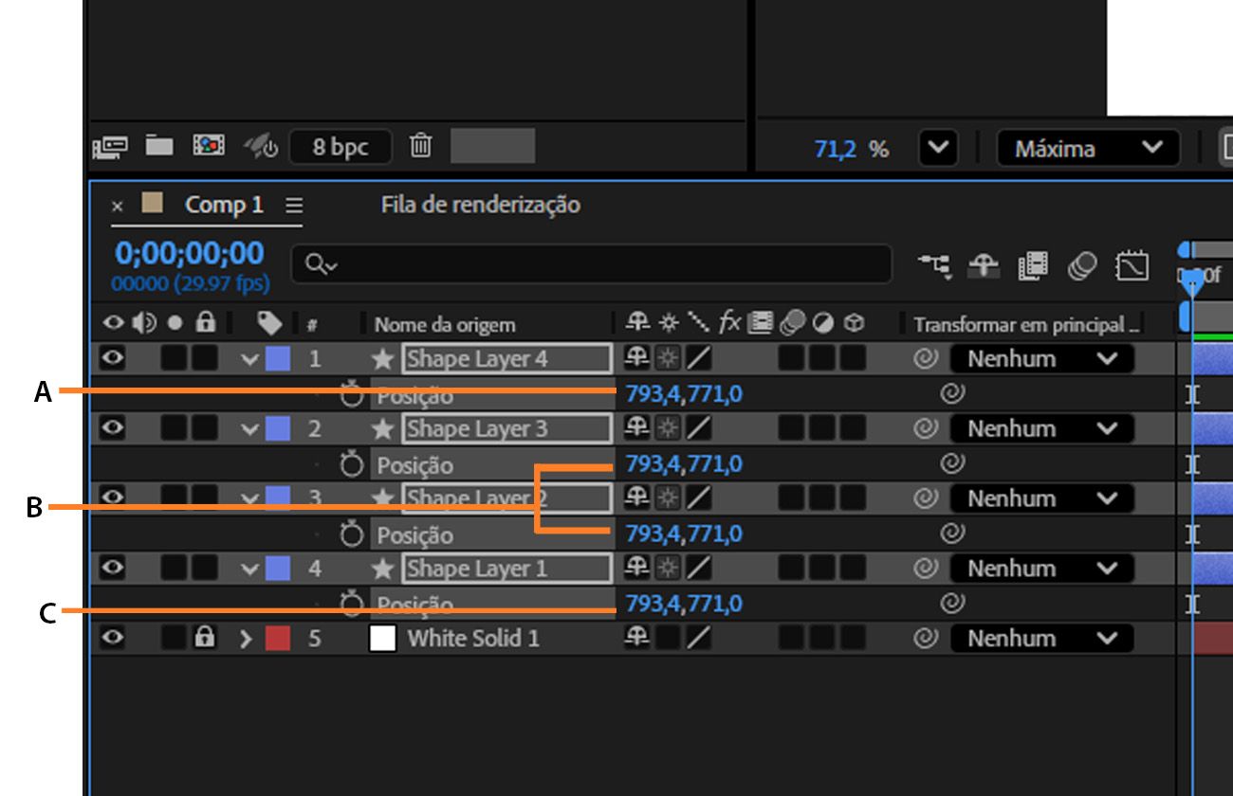Click Shape Layer 3 position value 793,4,771,0
This screenshot has width=1233, height=796.
(x=684, y=464)
